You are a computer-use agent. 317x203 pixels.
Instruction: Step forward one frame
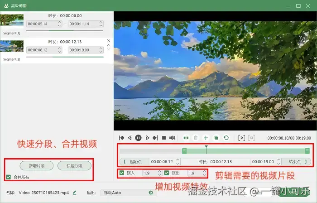click(147, 138)
